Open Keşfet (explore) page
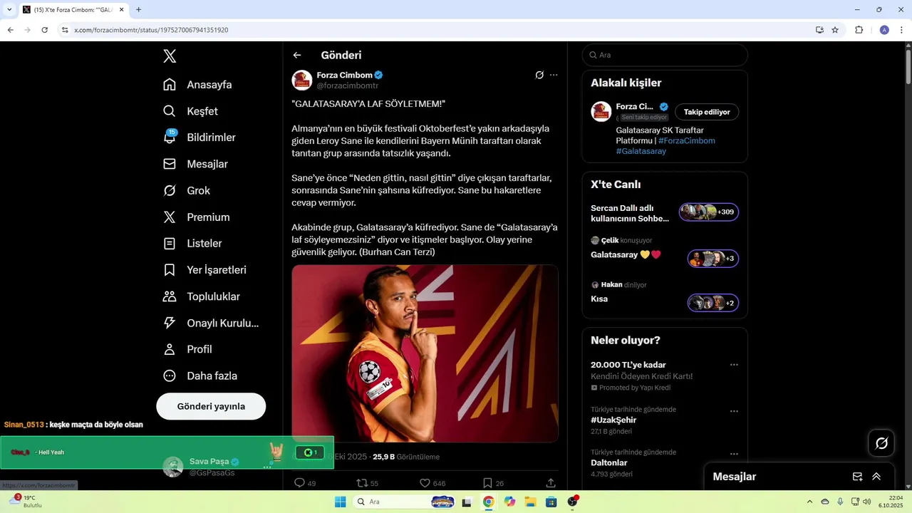This screenshot has width=912, height=513. point(190,111)
